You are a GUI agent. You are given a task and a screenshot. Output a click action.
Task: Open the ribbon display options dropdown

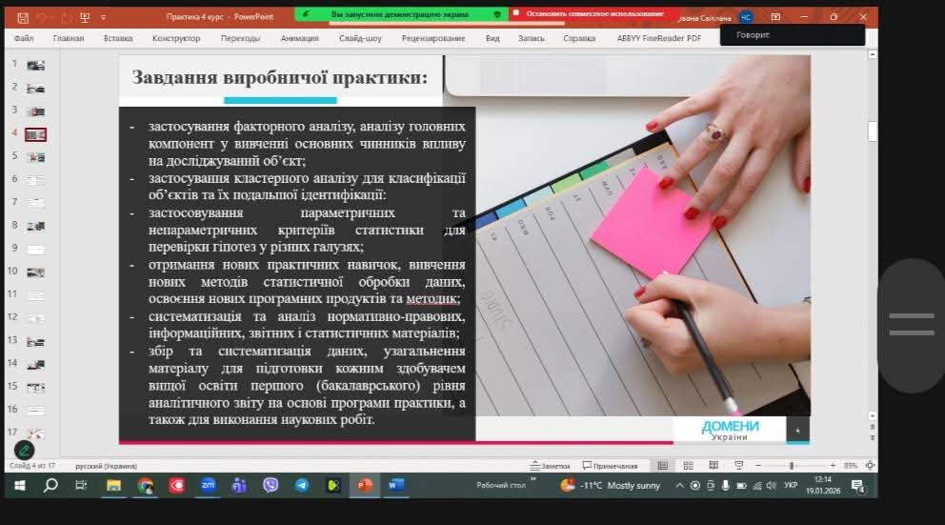tap(775, 16)
